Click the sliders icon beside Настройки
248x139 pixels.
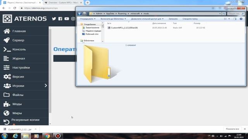pyautogui.click(x=7, y=68)
